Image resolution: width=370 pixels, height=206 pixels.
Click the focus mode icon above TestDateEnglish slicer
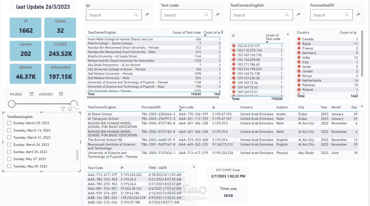coord(70,109)
